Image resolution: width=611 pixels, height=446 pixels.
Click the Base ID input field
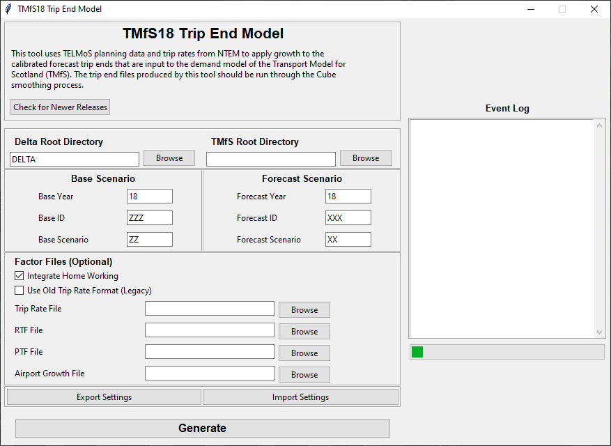tap(150, 217)
